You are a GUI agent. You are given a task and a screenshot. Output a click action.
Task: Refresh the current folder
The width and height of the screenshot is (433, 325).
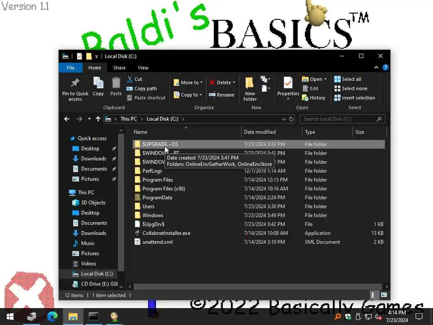(x=291, y=119)
